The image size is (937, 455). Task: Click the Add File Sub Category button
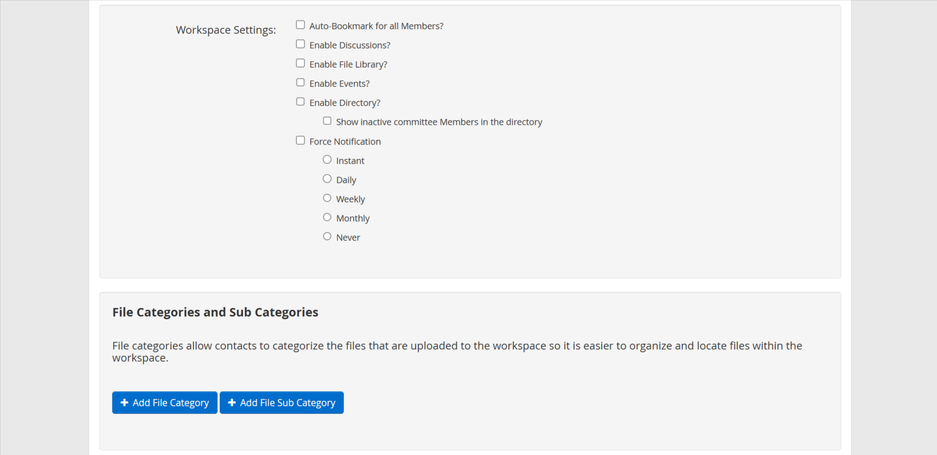[282, 402]
